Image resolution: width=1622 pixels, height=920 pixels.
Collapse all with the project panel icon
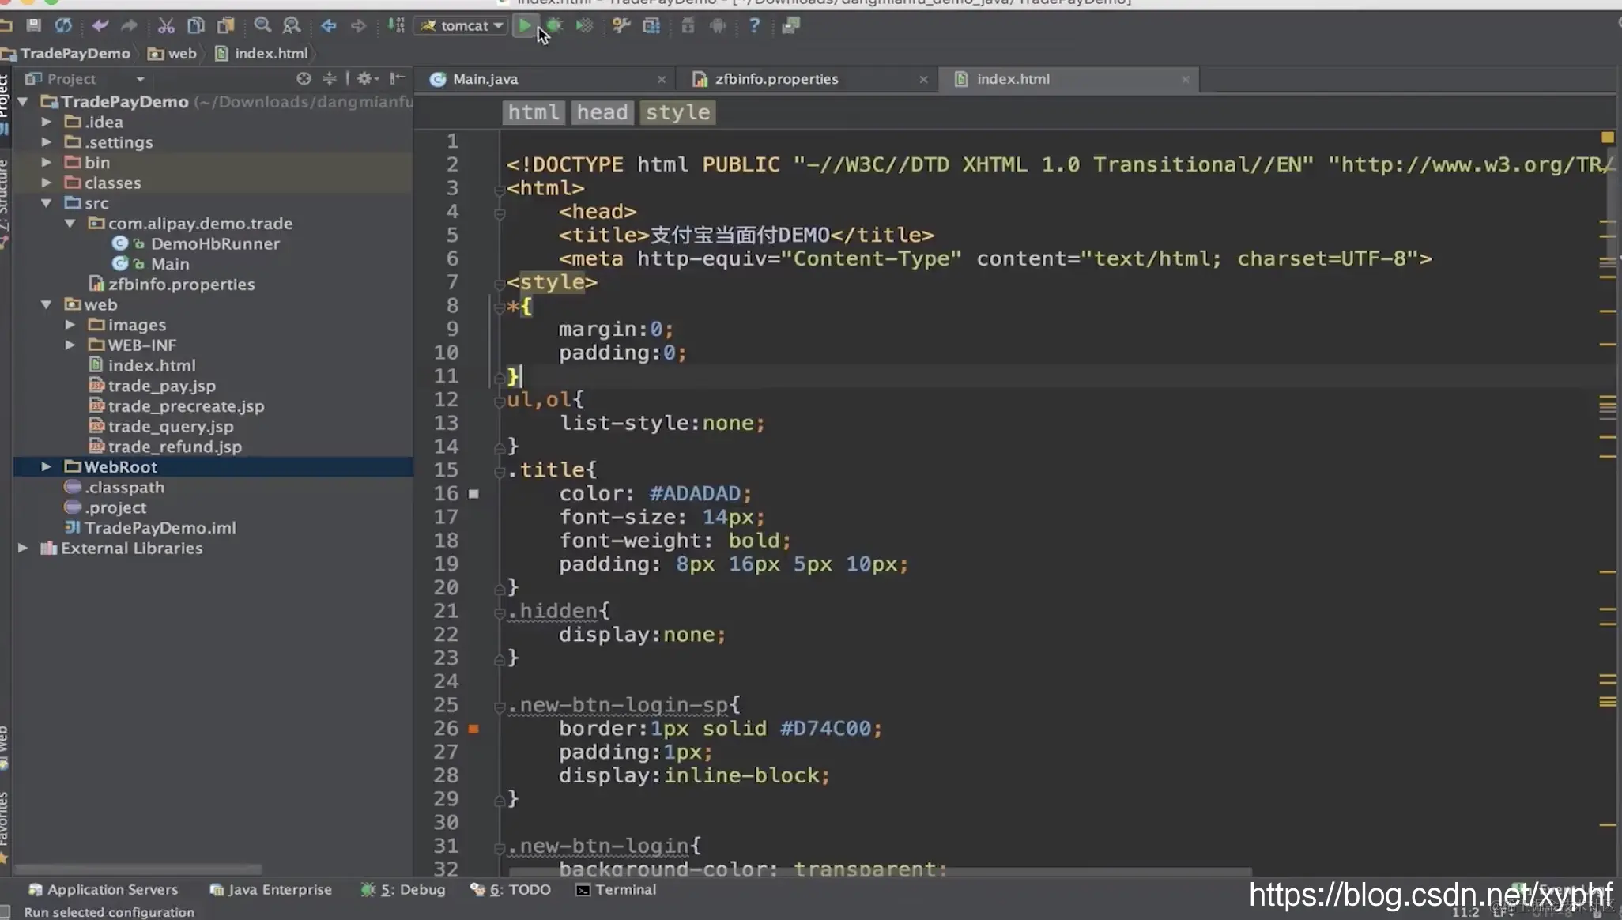(x=330, y=78)
